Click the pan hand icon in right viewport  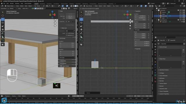[130, 23]
